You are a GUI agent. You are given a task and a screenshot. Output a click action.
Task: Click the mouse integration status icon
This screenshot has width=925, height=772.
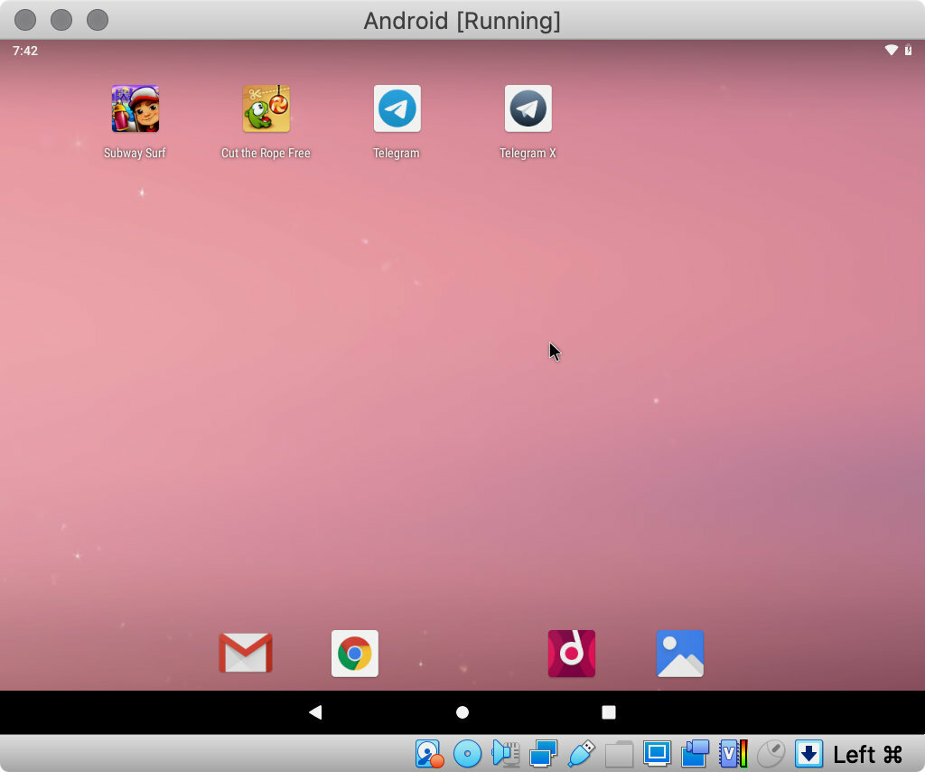coord(771,753)
